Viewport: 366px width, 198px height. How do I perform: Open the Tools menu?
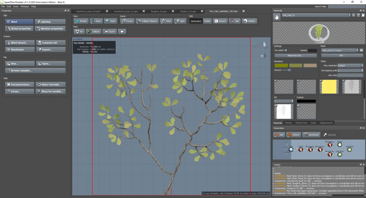tap(15, 6)
